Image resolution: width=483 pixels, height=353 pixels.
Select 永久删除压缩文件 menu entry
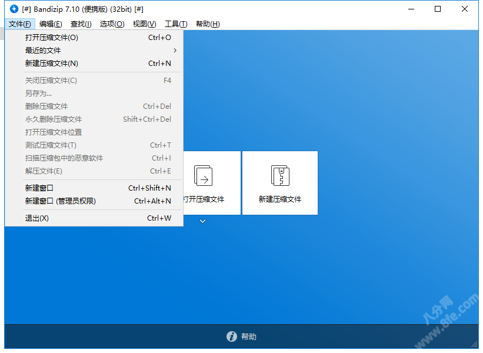tap(94, 119)
